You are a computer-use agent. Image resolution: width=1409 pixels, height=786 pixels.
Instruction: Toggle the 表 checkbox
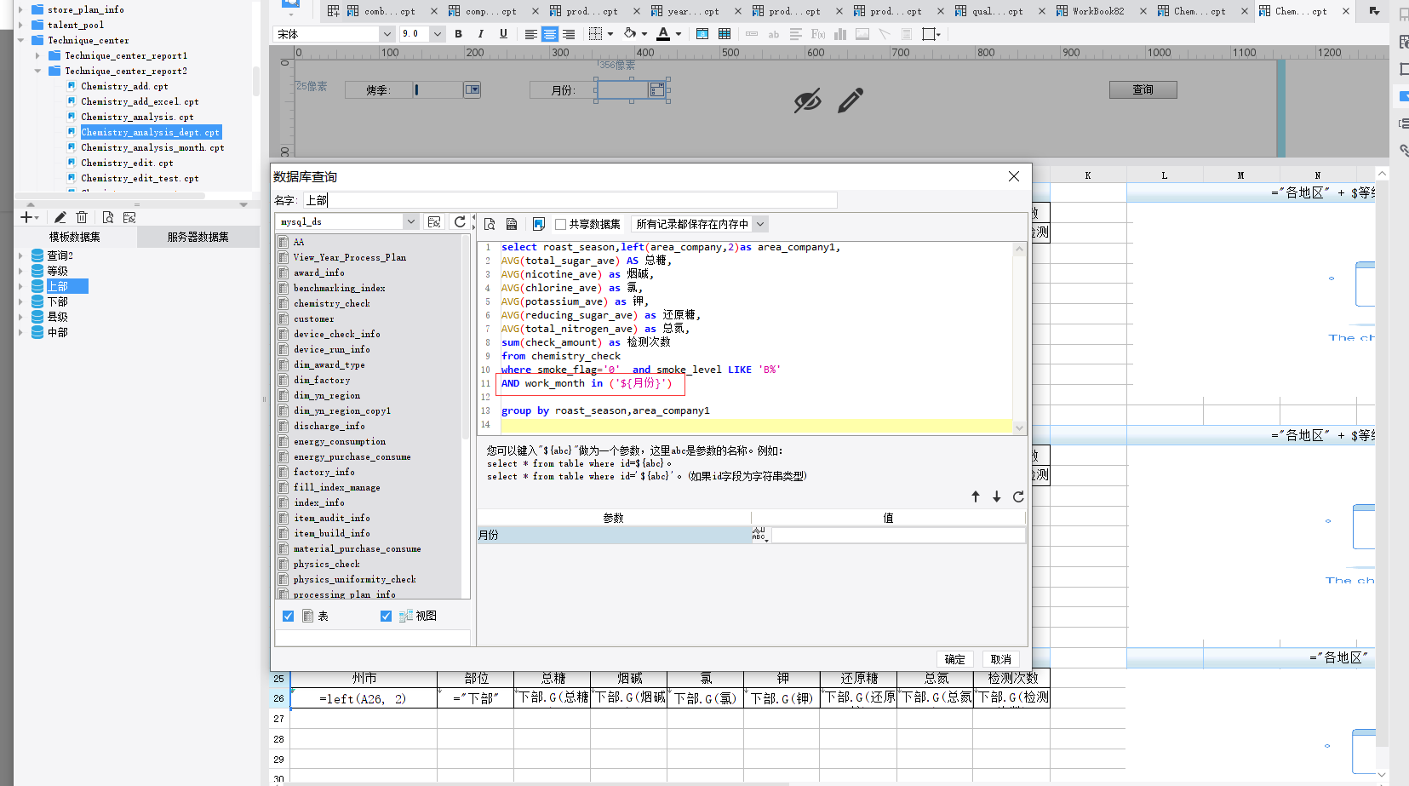pyautogui.click(x=288, y=616)
